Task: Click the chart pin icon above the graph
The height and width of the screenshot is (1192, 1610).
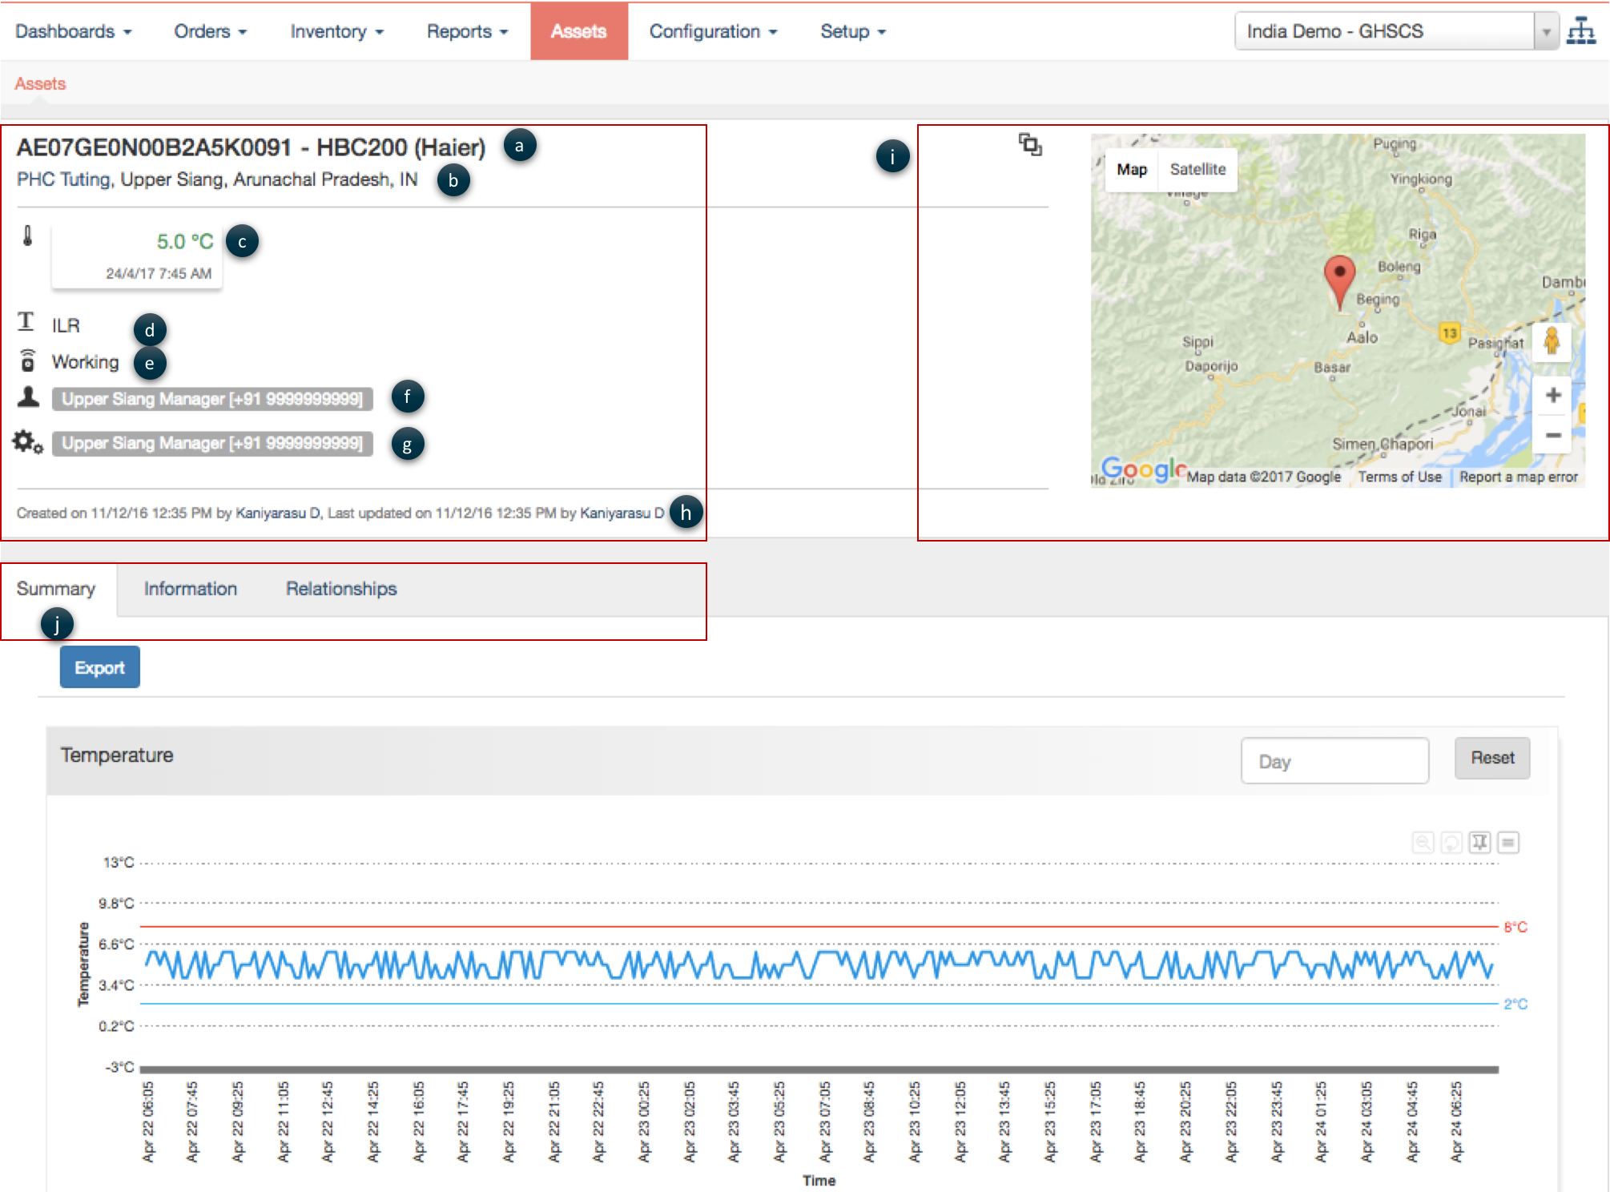Action: (1479, 843)
